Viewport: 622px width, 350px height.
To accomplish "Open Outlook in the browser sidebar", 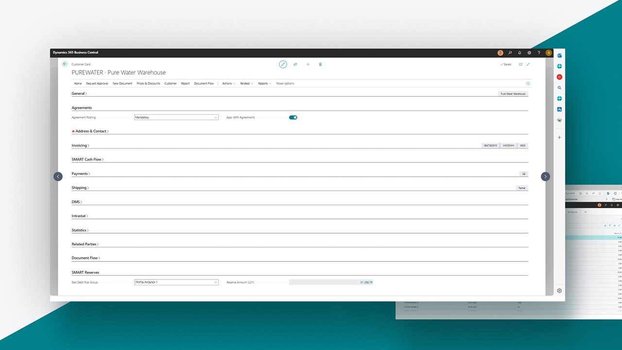I will 559,55.
